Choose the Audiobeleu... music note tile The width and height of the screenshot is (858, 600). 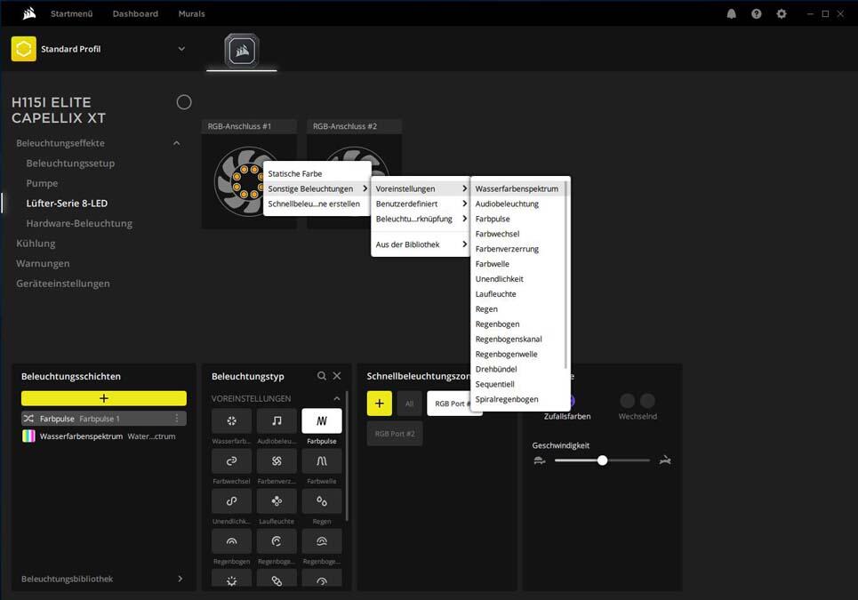(x=277, y=420)
